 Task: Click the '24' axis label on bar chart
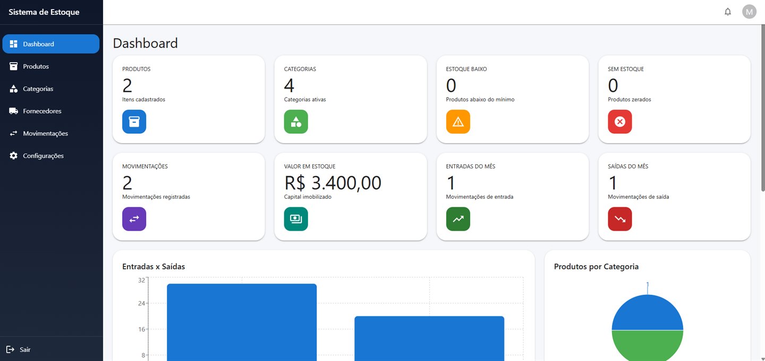[141, 303]
